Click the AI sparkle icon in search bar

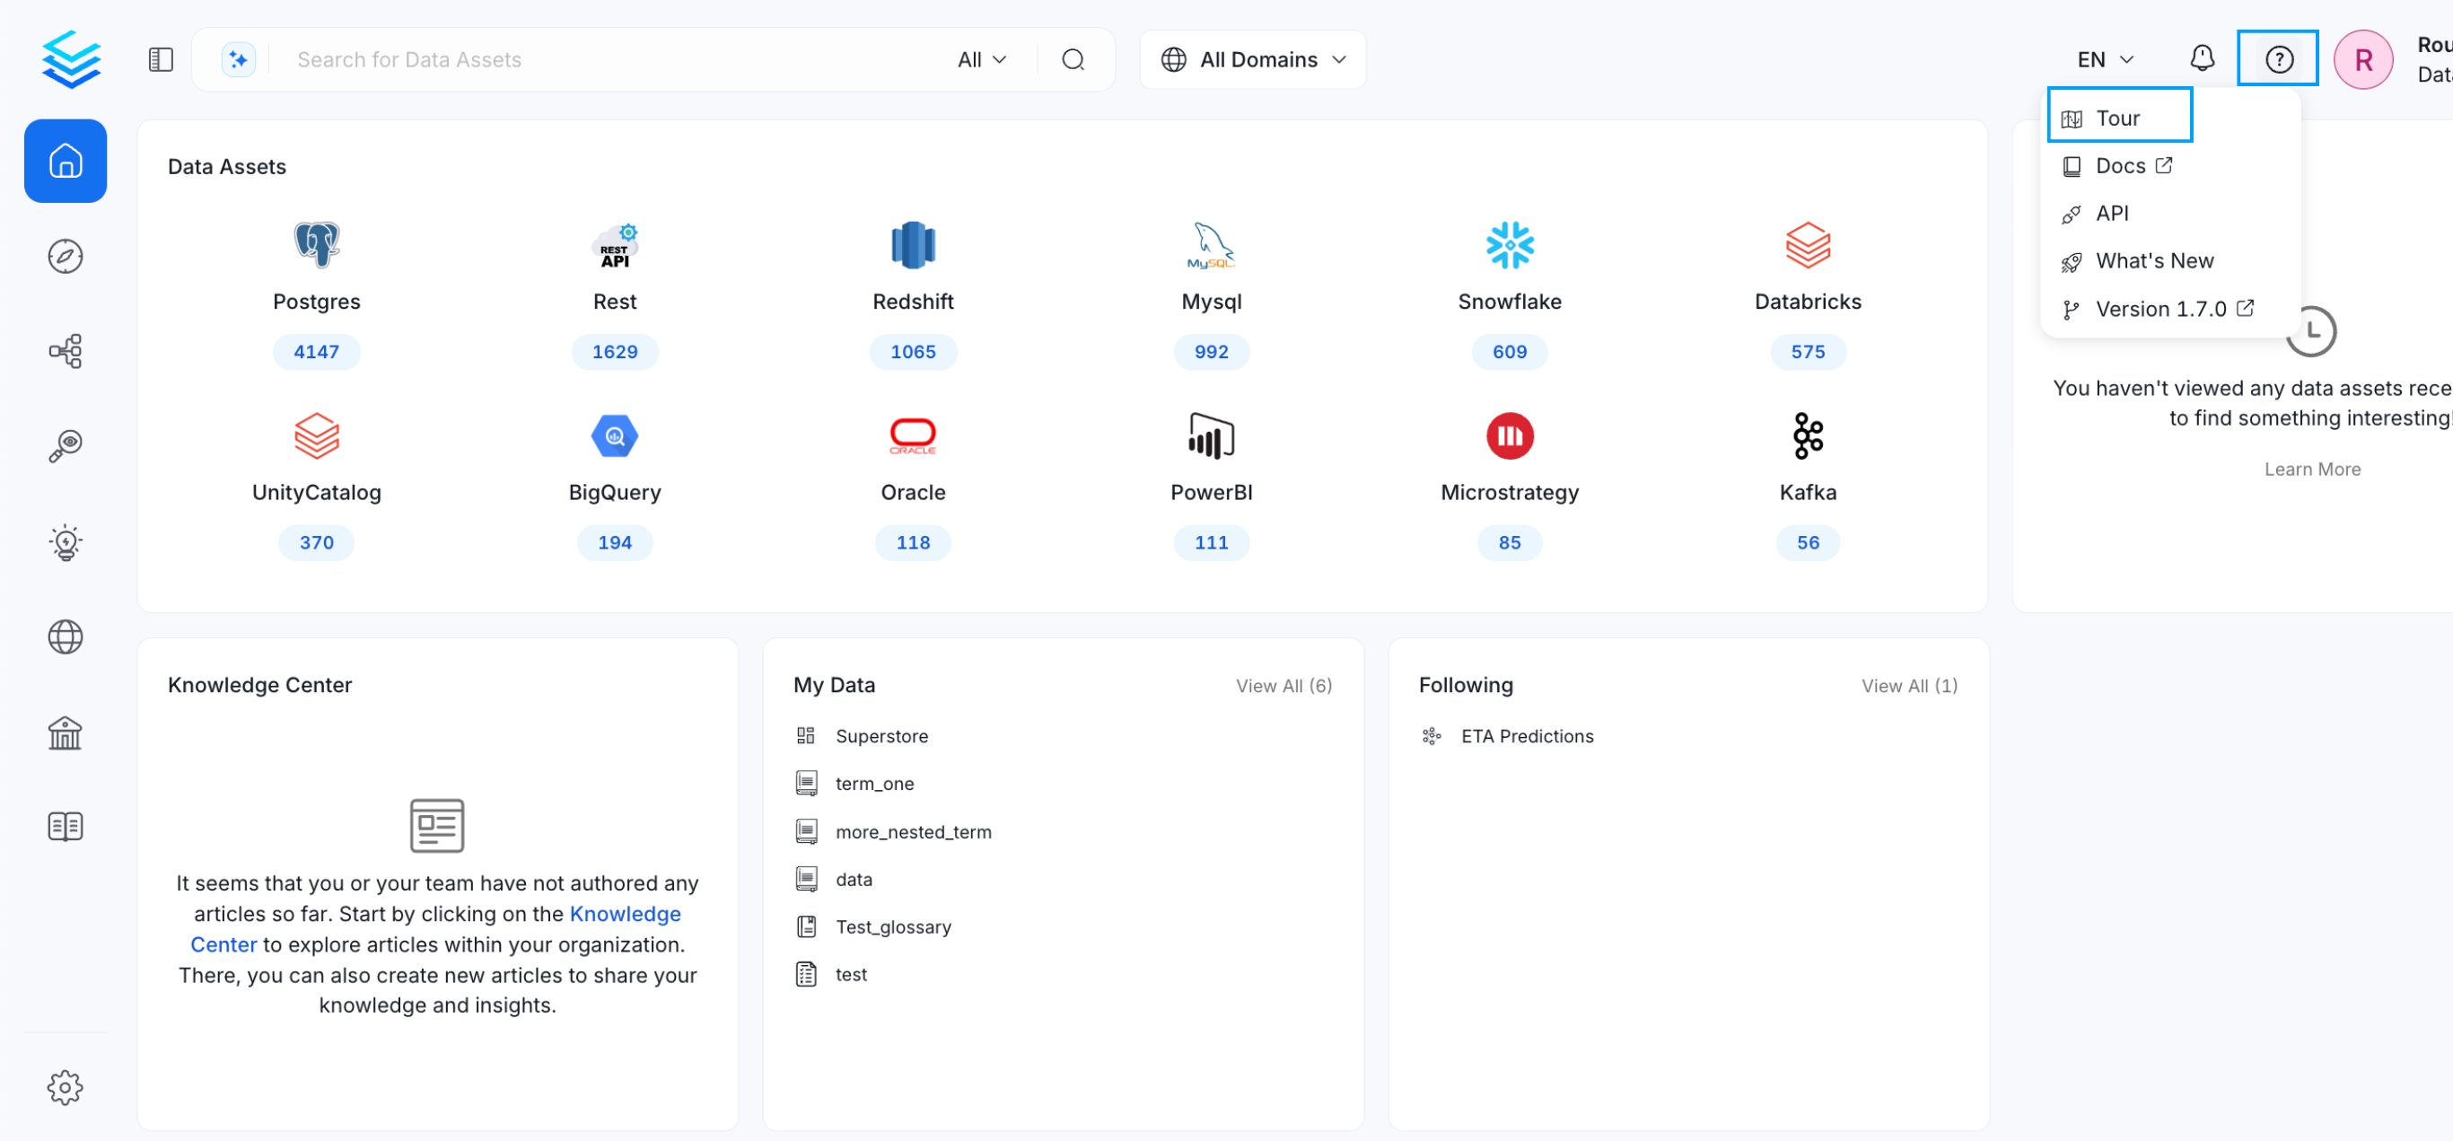(238, 58)
